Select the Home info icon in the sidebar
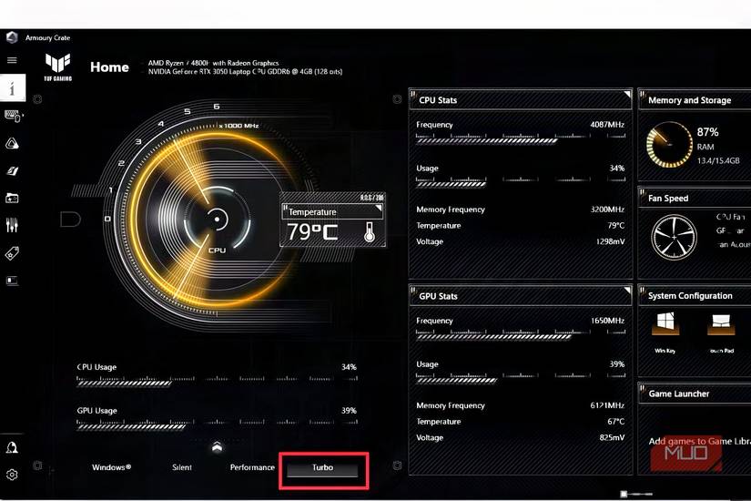The width and height of the screenshot is (751, 501). [x=13, y=87]
